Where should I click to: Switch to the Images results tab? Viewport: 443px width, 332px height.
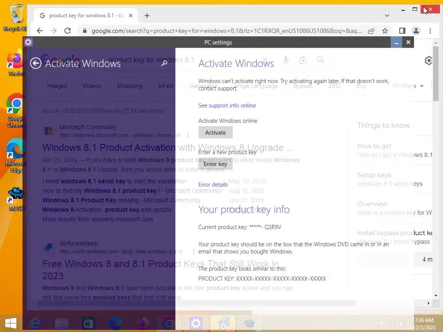point(57,86)
